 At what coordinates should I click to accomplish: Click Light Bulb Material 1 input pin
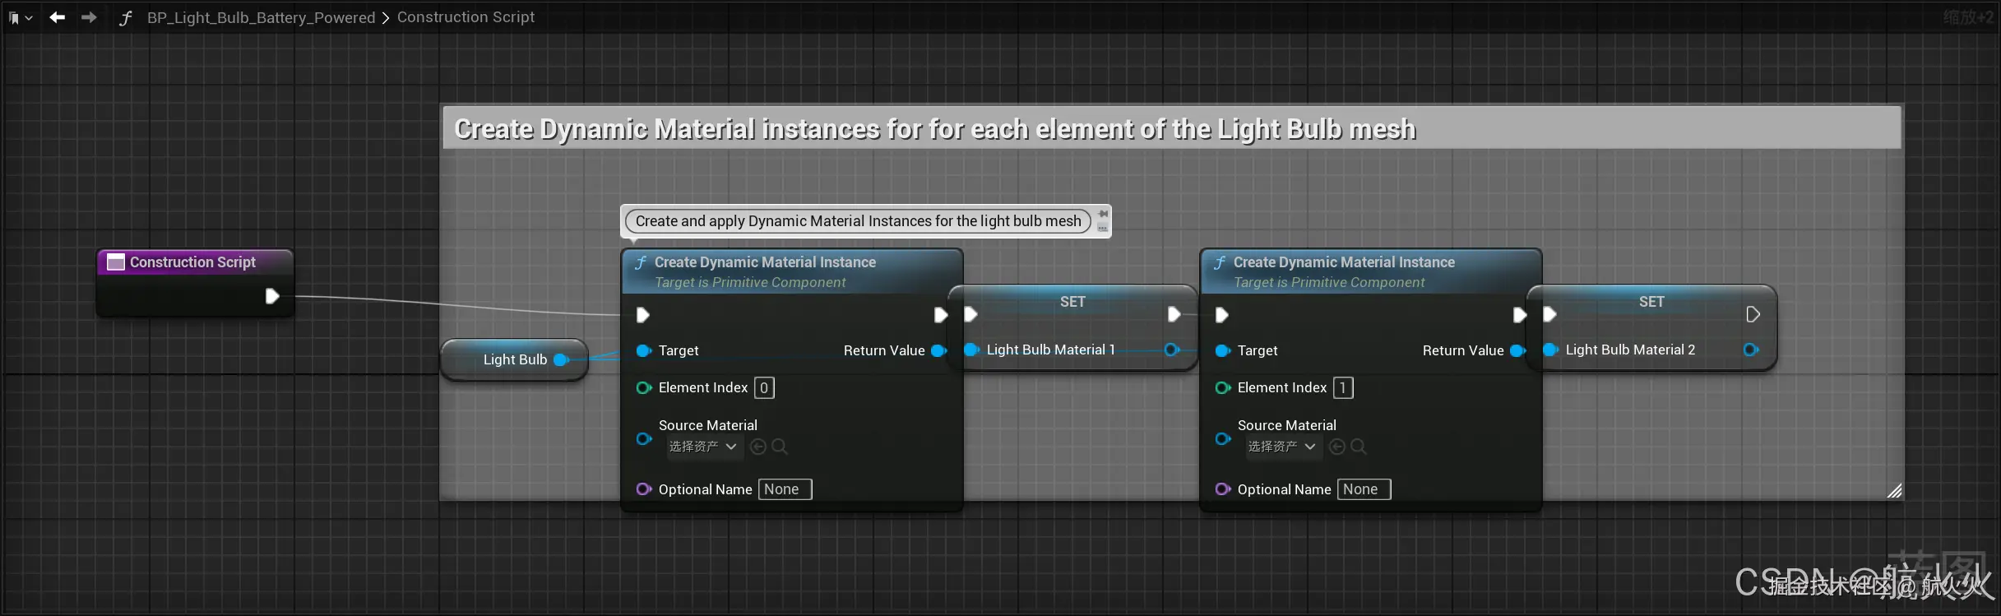click(x=971, y=350)
